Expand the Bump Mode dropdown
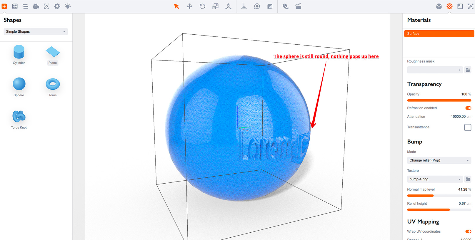The image size is (475, 240). tap(439, 160)
